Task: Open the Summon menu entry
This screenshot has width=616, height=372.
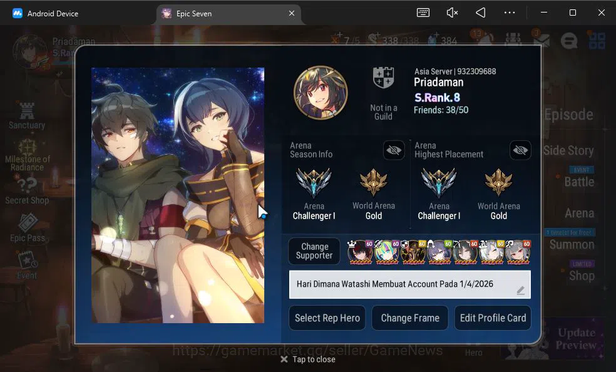Action: tap(572, 244)
